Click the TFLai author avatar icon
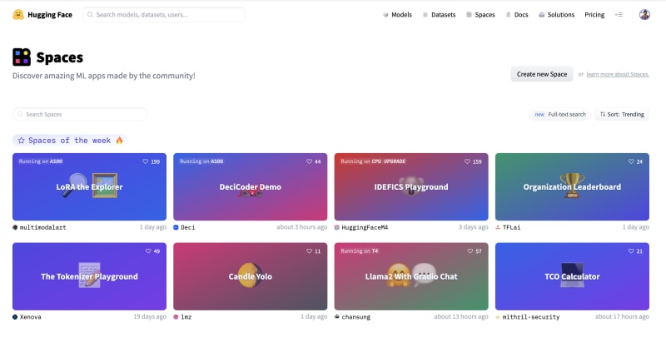This screenshot has width=666, height=342. (x=498, y=227)
